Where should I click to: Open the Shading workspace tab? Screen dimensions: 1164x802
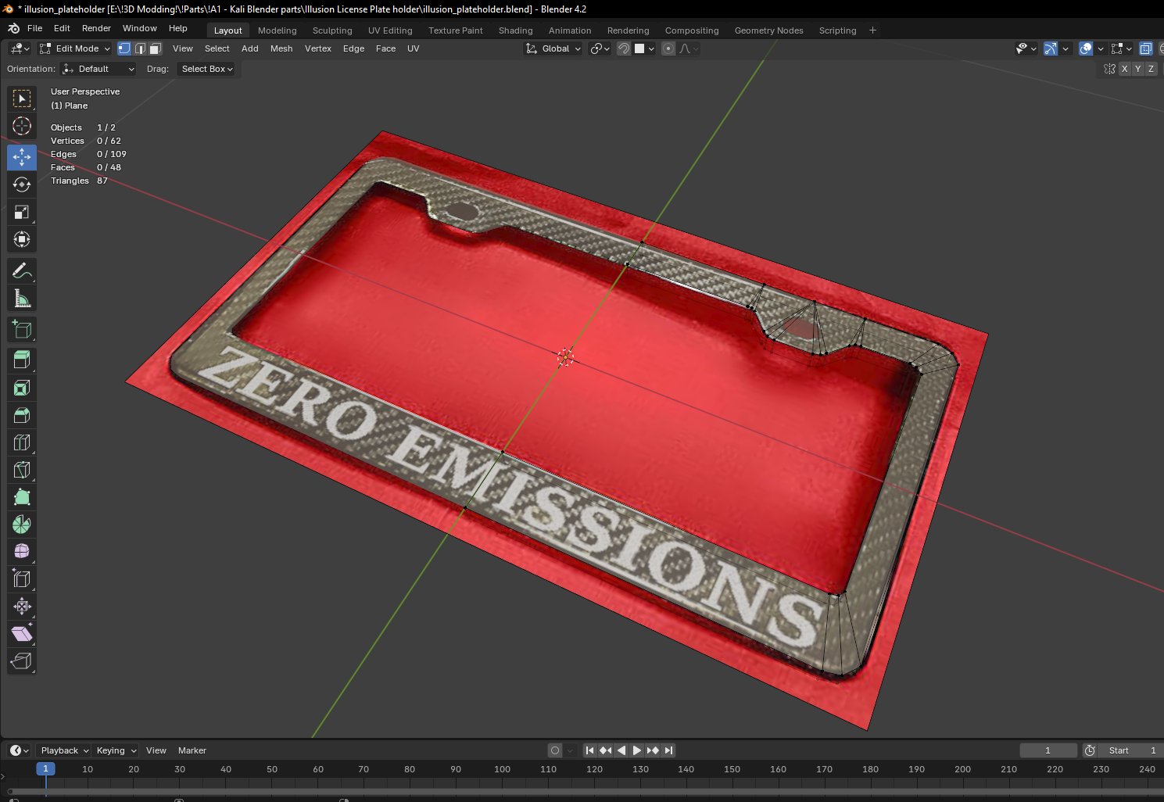[x=516, y=30]
